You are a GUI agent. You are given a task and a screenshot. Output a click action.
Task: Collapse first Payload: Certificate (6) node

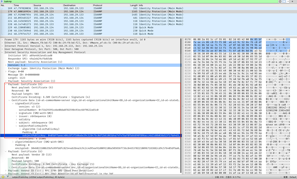point(6,84)
